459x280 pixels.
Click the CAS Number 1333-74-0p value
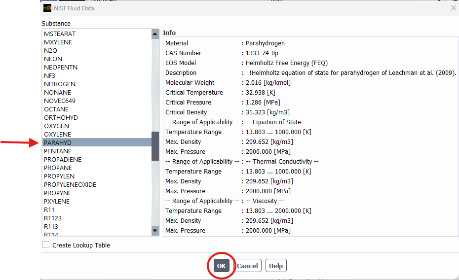coord(262,53)
